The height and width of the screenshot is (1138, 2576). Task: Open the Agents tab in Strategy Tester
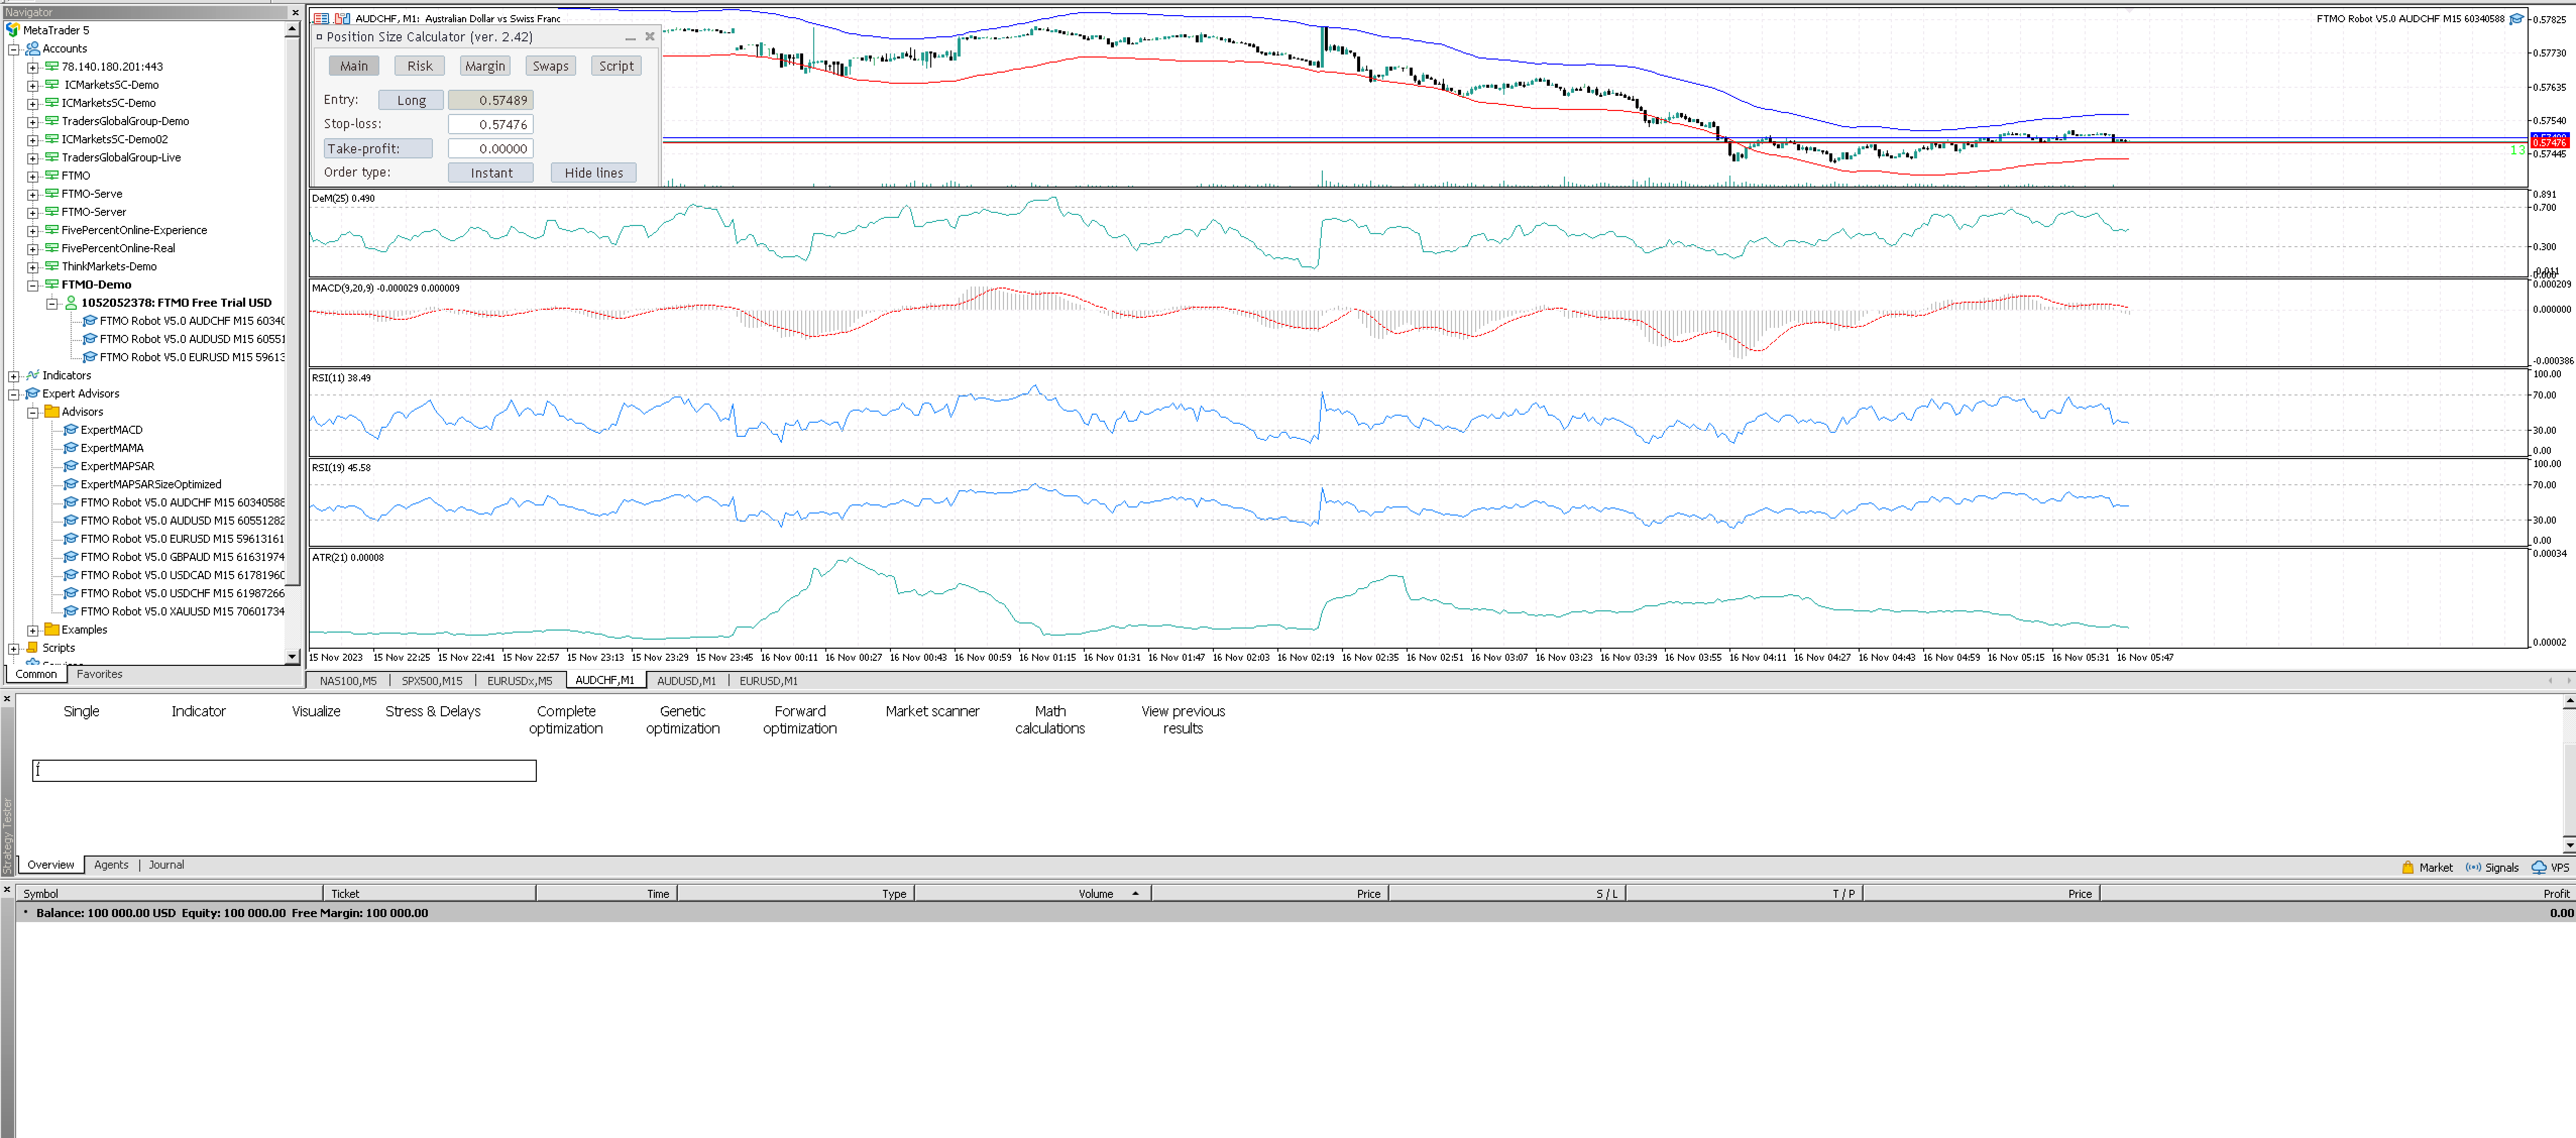click(x=111, y=864)
